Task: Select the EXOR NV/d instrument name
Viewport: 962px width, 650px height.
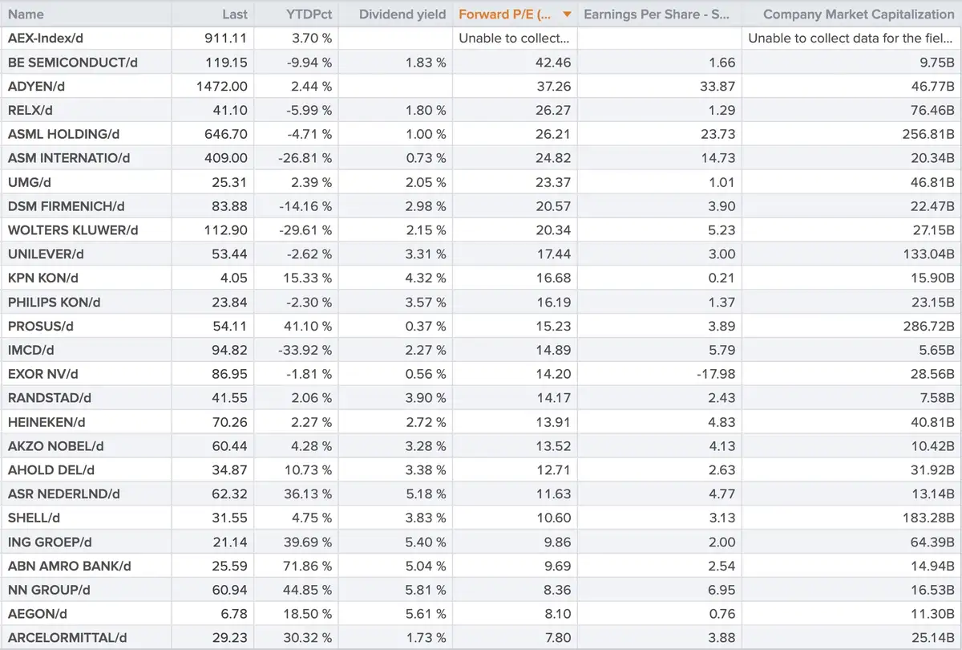Action: pos(42,375)
